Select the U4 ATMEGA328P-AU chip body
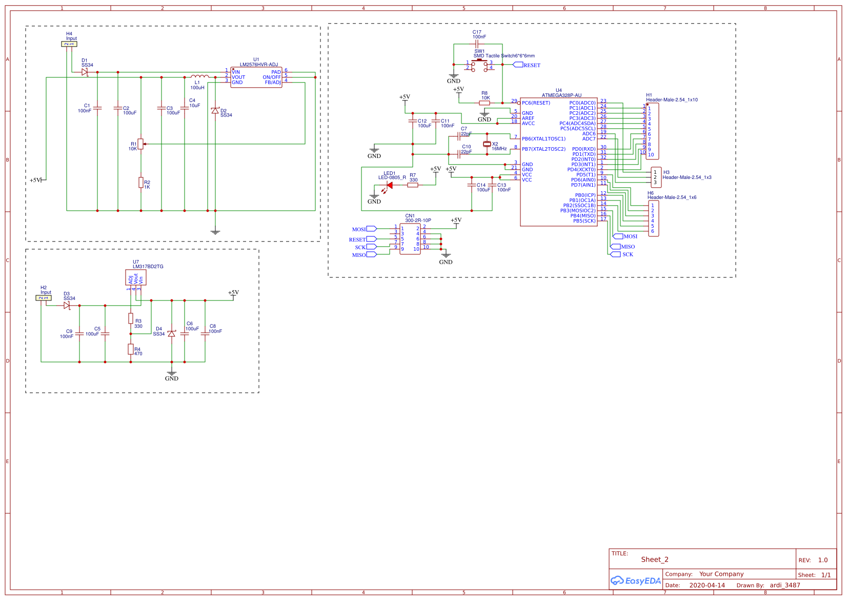Viewport: 847px width, 600px height. 558,162
